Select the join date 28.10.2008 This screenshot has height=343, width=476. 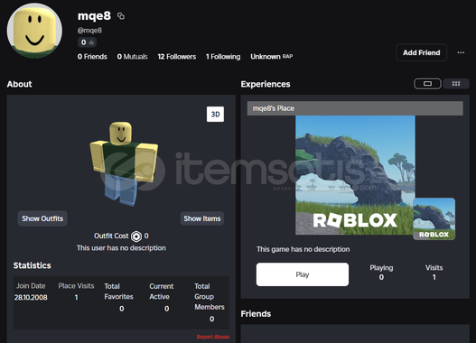(31, 298)
